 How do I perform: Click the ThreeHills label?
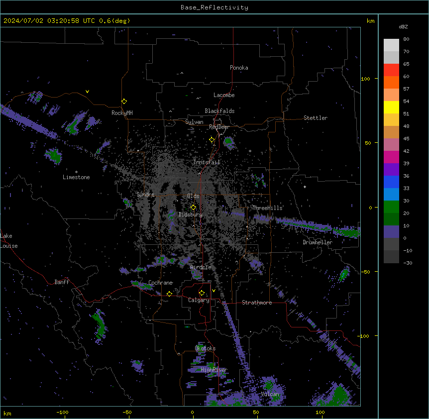[267, 208]
